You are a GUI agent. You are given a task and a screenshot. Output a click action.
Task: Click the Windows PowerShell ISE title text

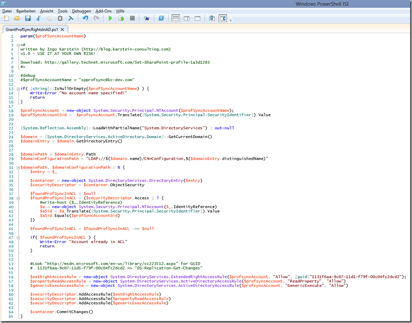tap(322, 4)
